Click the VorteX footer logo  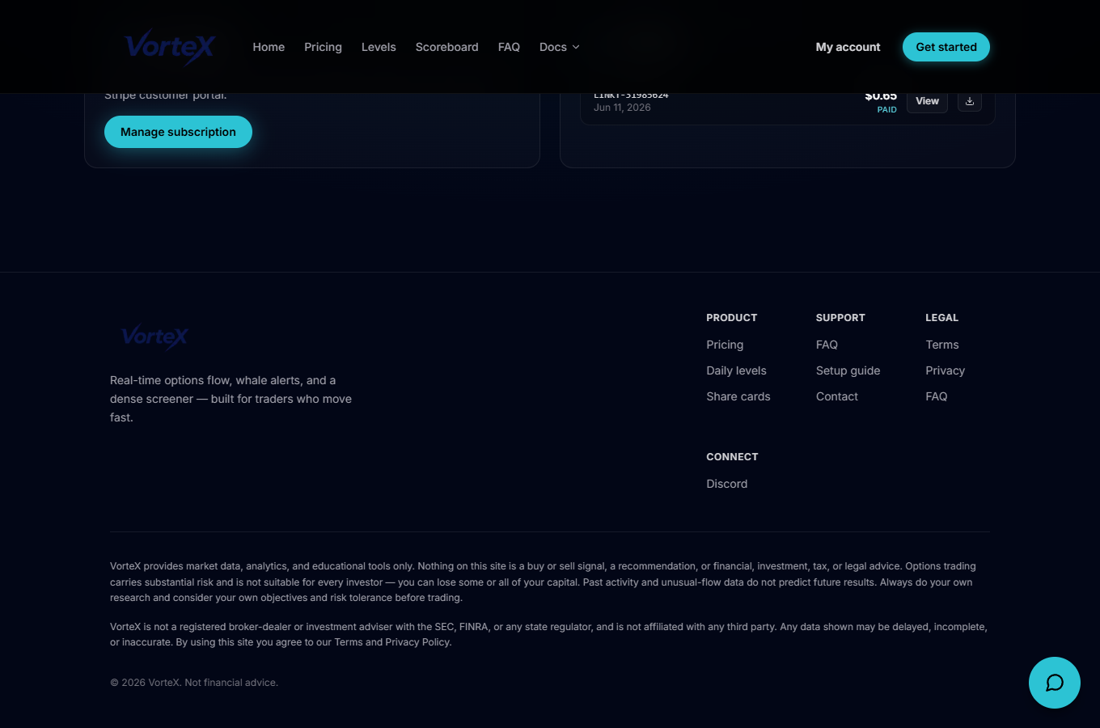click(x=154, y=336)
